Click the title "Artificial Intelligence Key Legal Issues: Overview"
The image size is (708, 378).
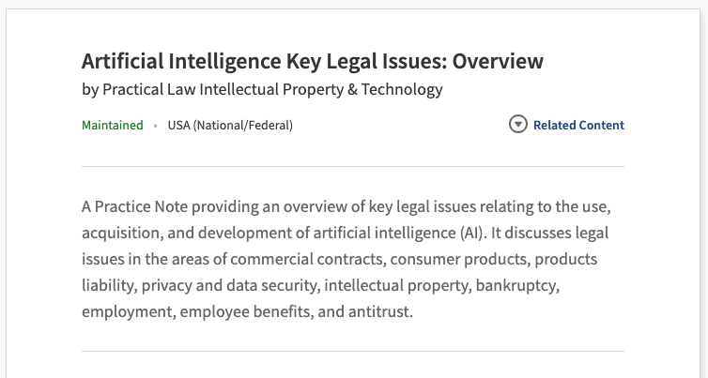coord(313,62)
